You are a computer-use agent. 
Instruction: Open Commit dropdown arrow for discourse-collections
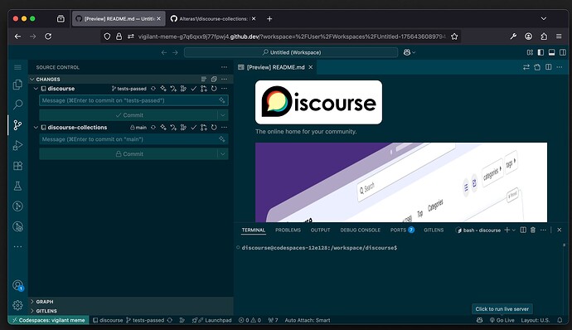[223, 154]
